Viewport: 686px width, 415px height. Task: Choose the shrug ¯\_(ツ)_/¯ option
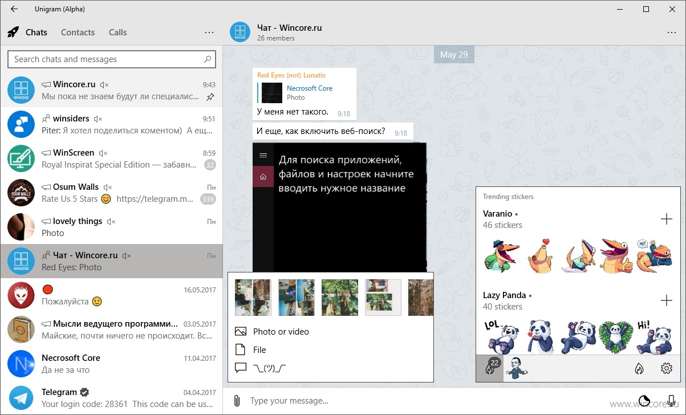click(x=331, y=368)
